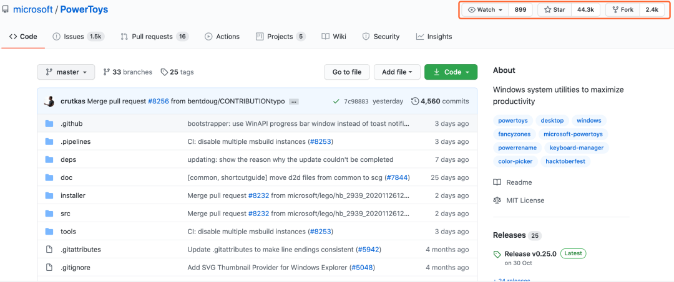Open the MIT License link

(519, 200)
